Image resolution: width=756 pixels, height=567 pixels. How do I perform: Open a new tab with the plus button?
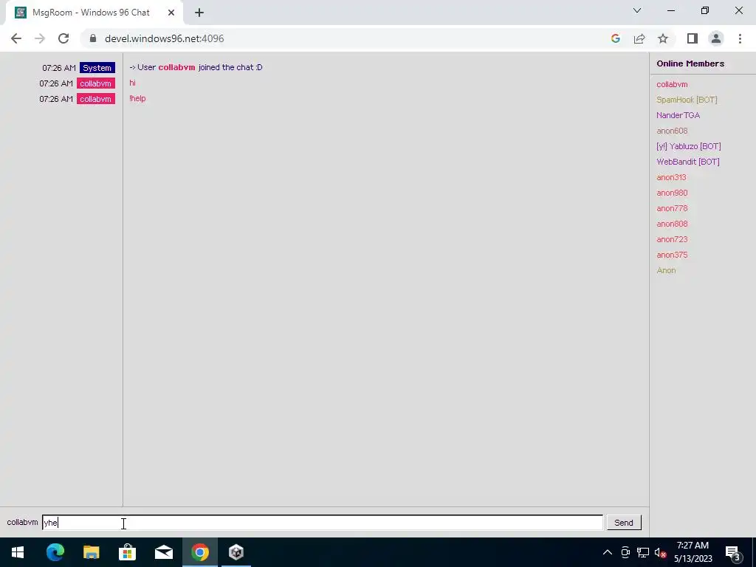click(199, 13)
